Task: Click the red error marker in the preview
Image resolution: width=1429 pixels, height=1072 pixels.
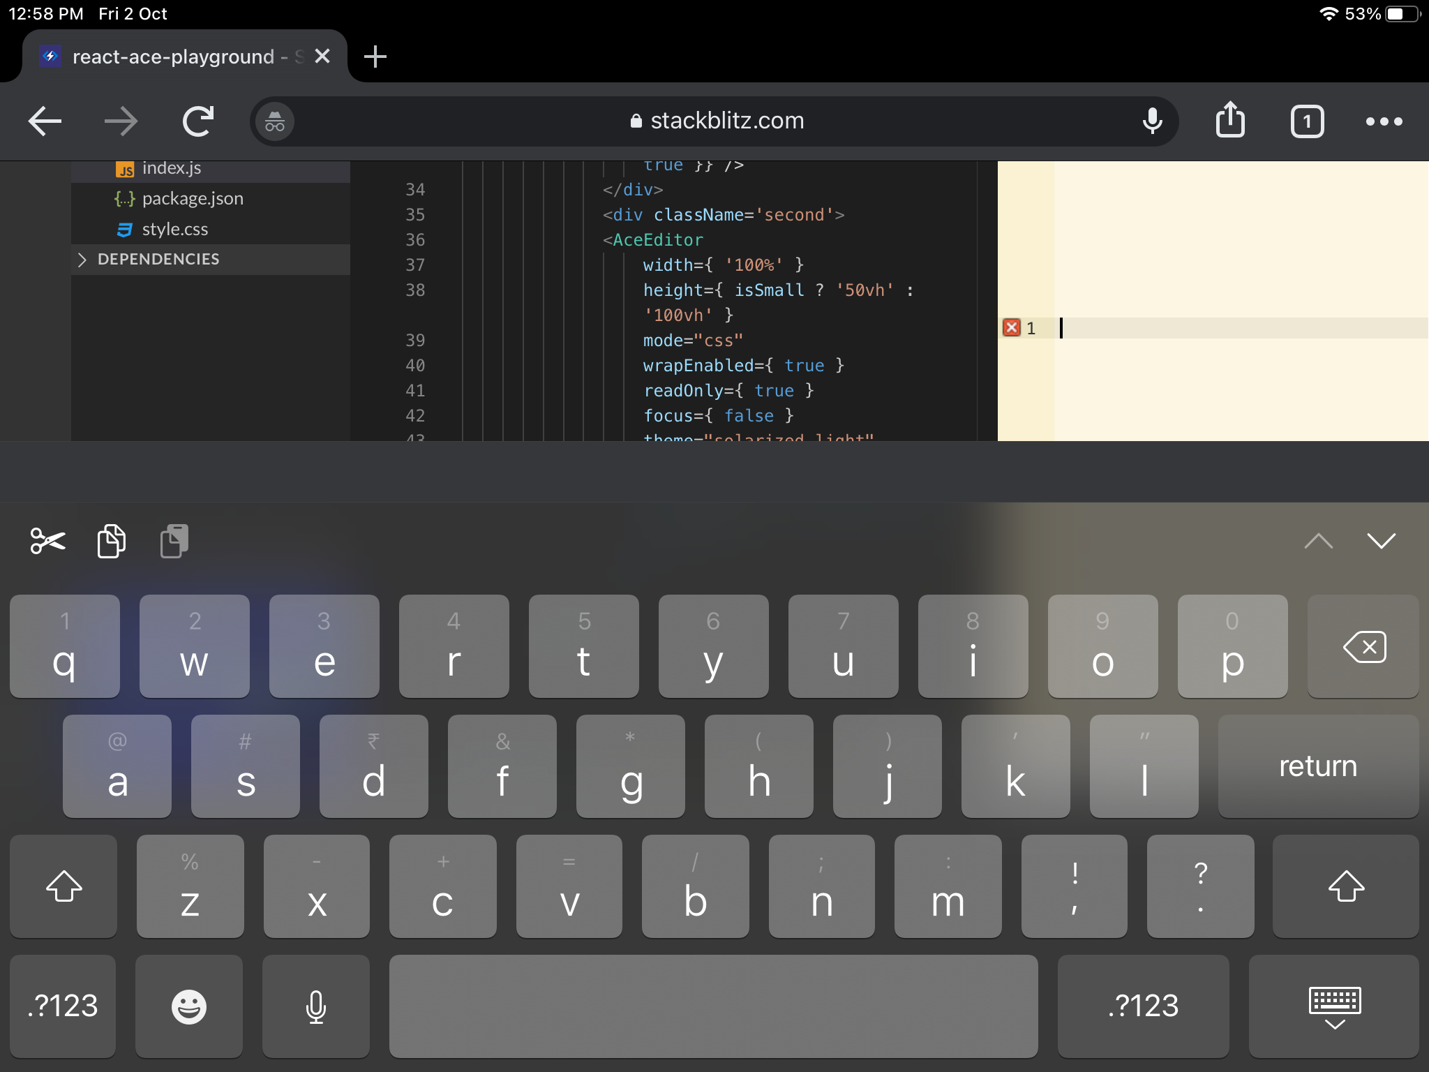Action: [x=1011, y=327]
